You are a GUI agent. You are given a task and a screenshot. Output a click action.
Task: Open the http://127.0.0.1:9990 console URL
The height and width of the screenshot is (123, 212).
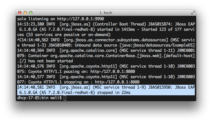pos(80,19)
